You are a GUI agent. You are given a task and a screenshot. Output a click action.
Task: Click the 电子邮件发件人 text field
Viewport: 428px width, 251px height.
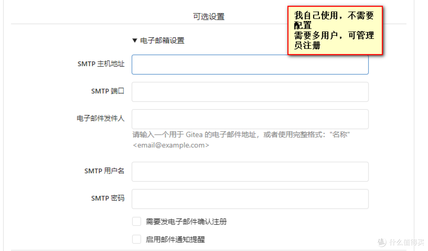tap(250, 119)
